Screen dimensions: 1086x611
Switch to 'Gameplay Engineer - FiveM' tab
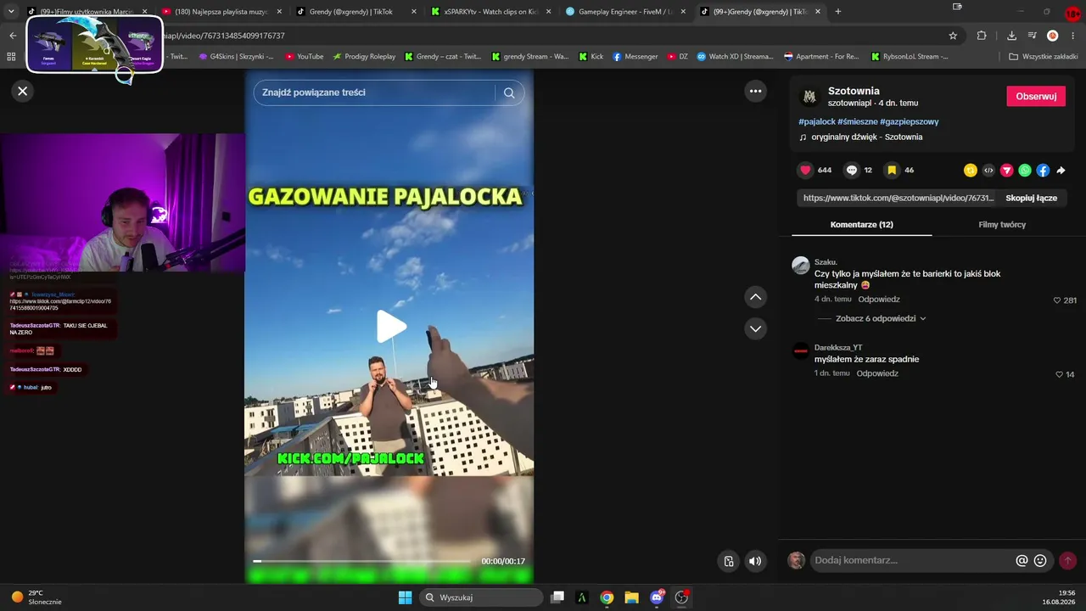pyautogui.click(x=625, y=12)
